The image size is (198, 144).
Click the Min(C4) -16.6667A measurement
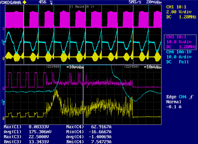point(89,132)
